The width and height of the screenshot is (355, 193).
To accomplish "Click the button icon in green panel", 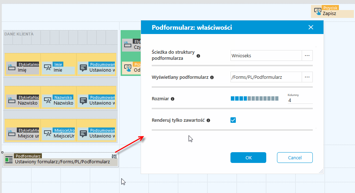I will [x=128, y=68].
